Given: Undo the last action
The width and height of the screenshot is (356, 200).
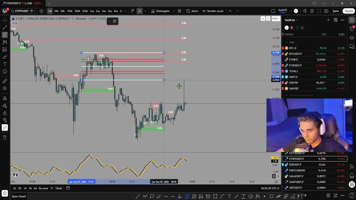Looking at the screenshot, I should point(230,11).
